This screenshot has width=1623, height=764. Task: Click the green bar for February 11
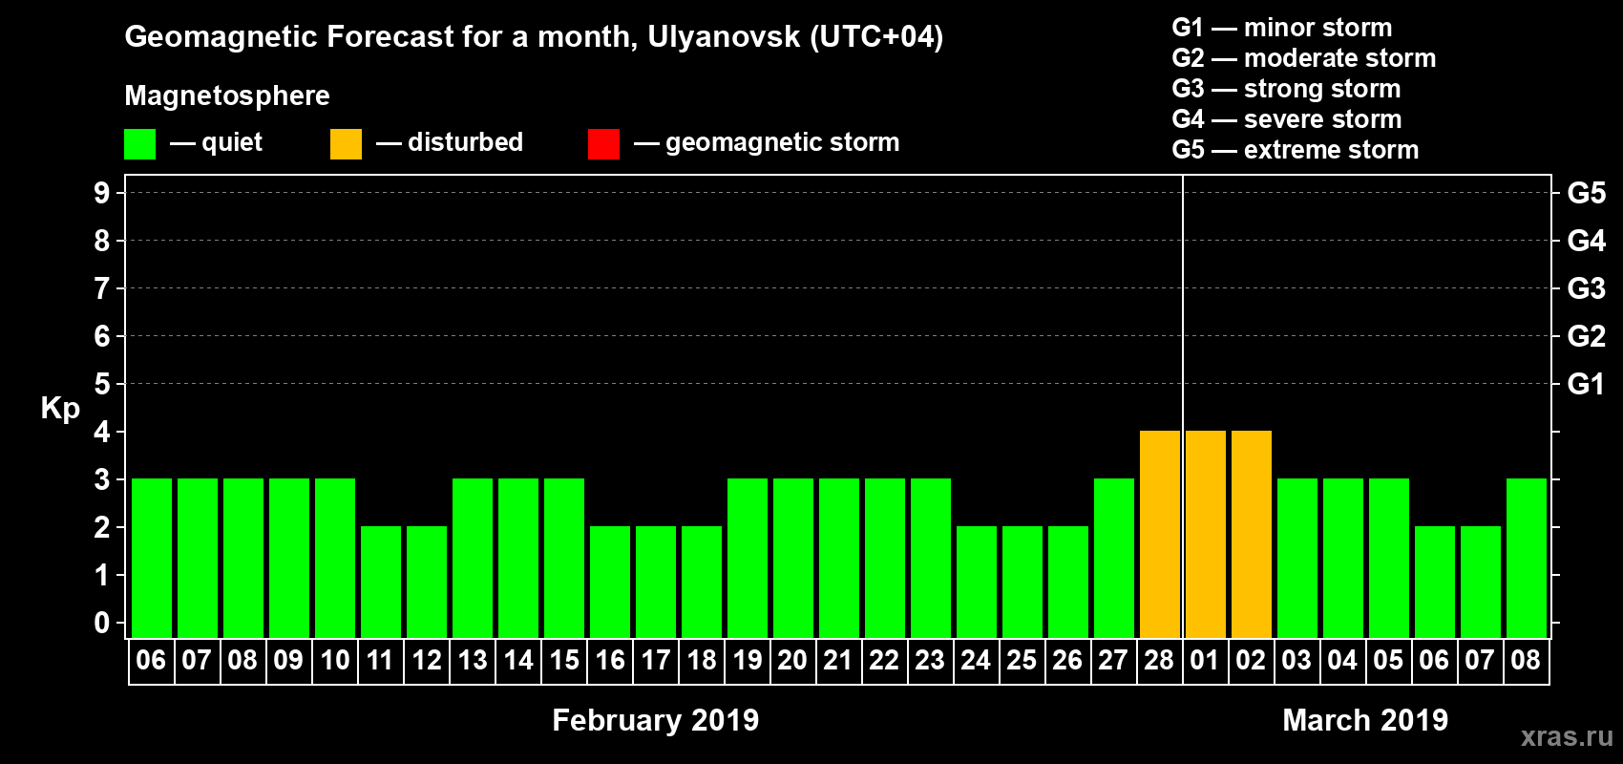point(381,582)
